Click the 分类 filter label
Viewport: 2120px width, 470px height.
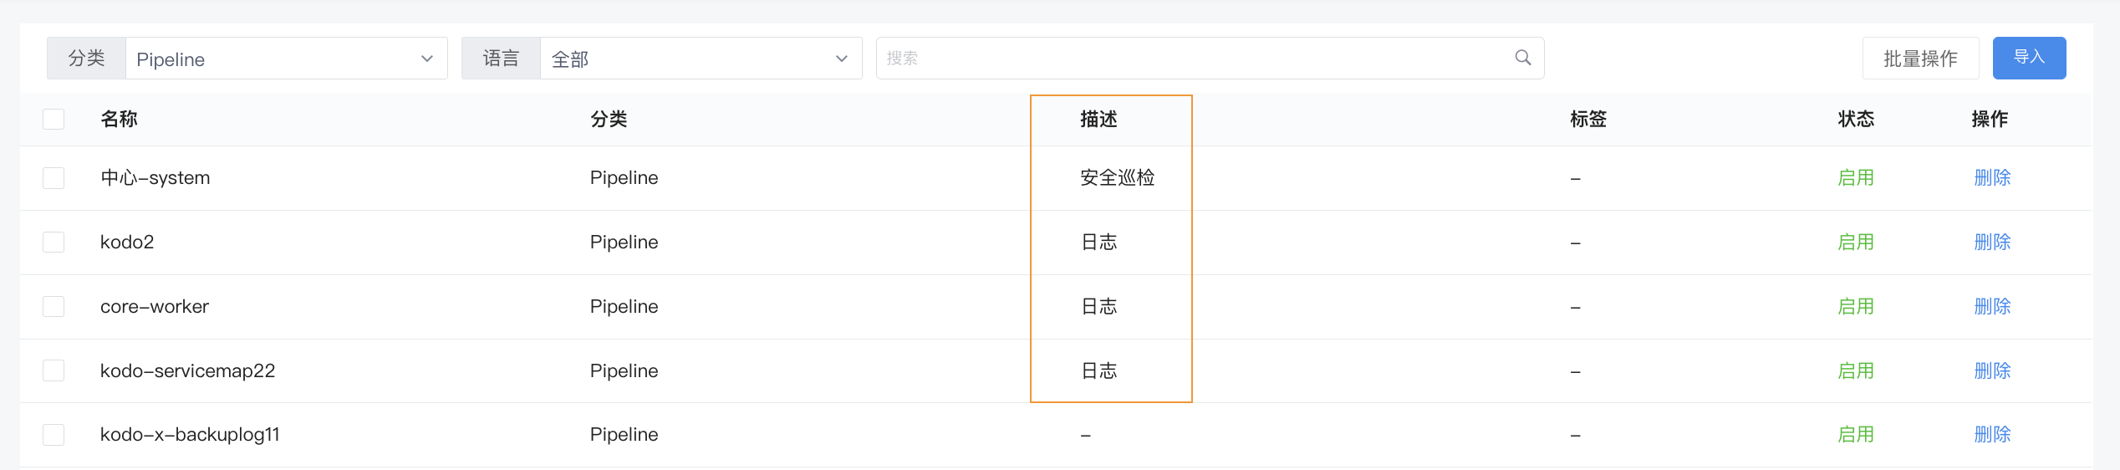[x=86, y=59]
